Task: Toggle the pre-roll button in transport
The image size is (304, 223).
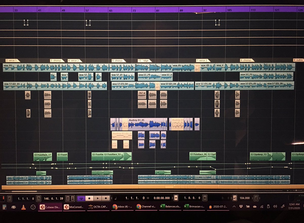Action: [x=176, y=198]
